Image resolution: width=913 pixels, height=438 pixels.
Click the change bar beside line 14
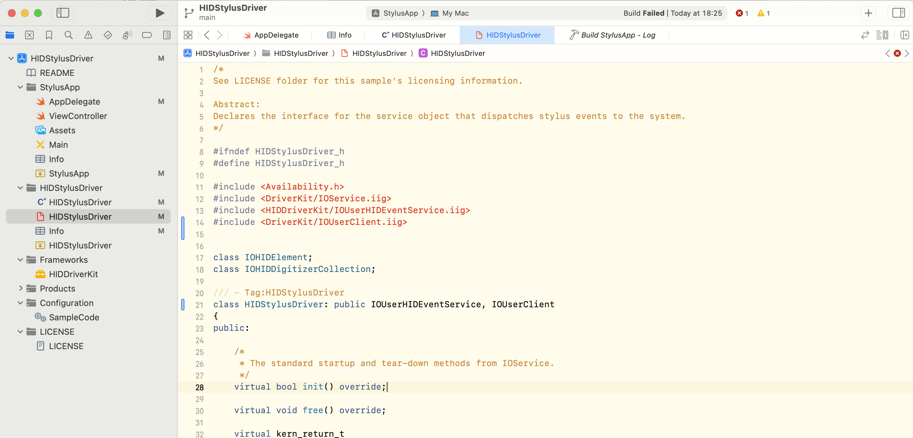pos(183,228)
